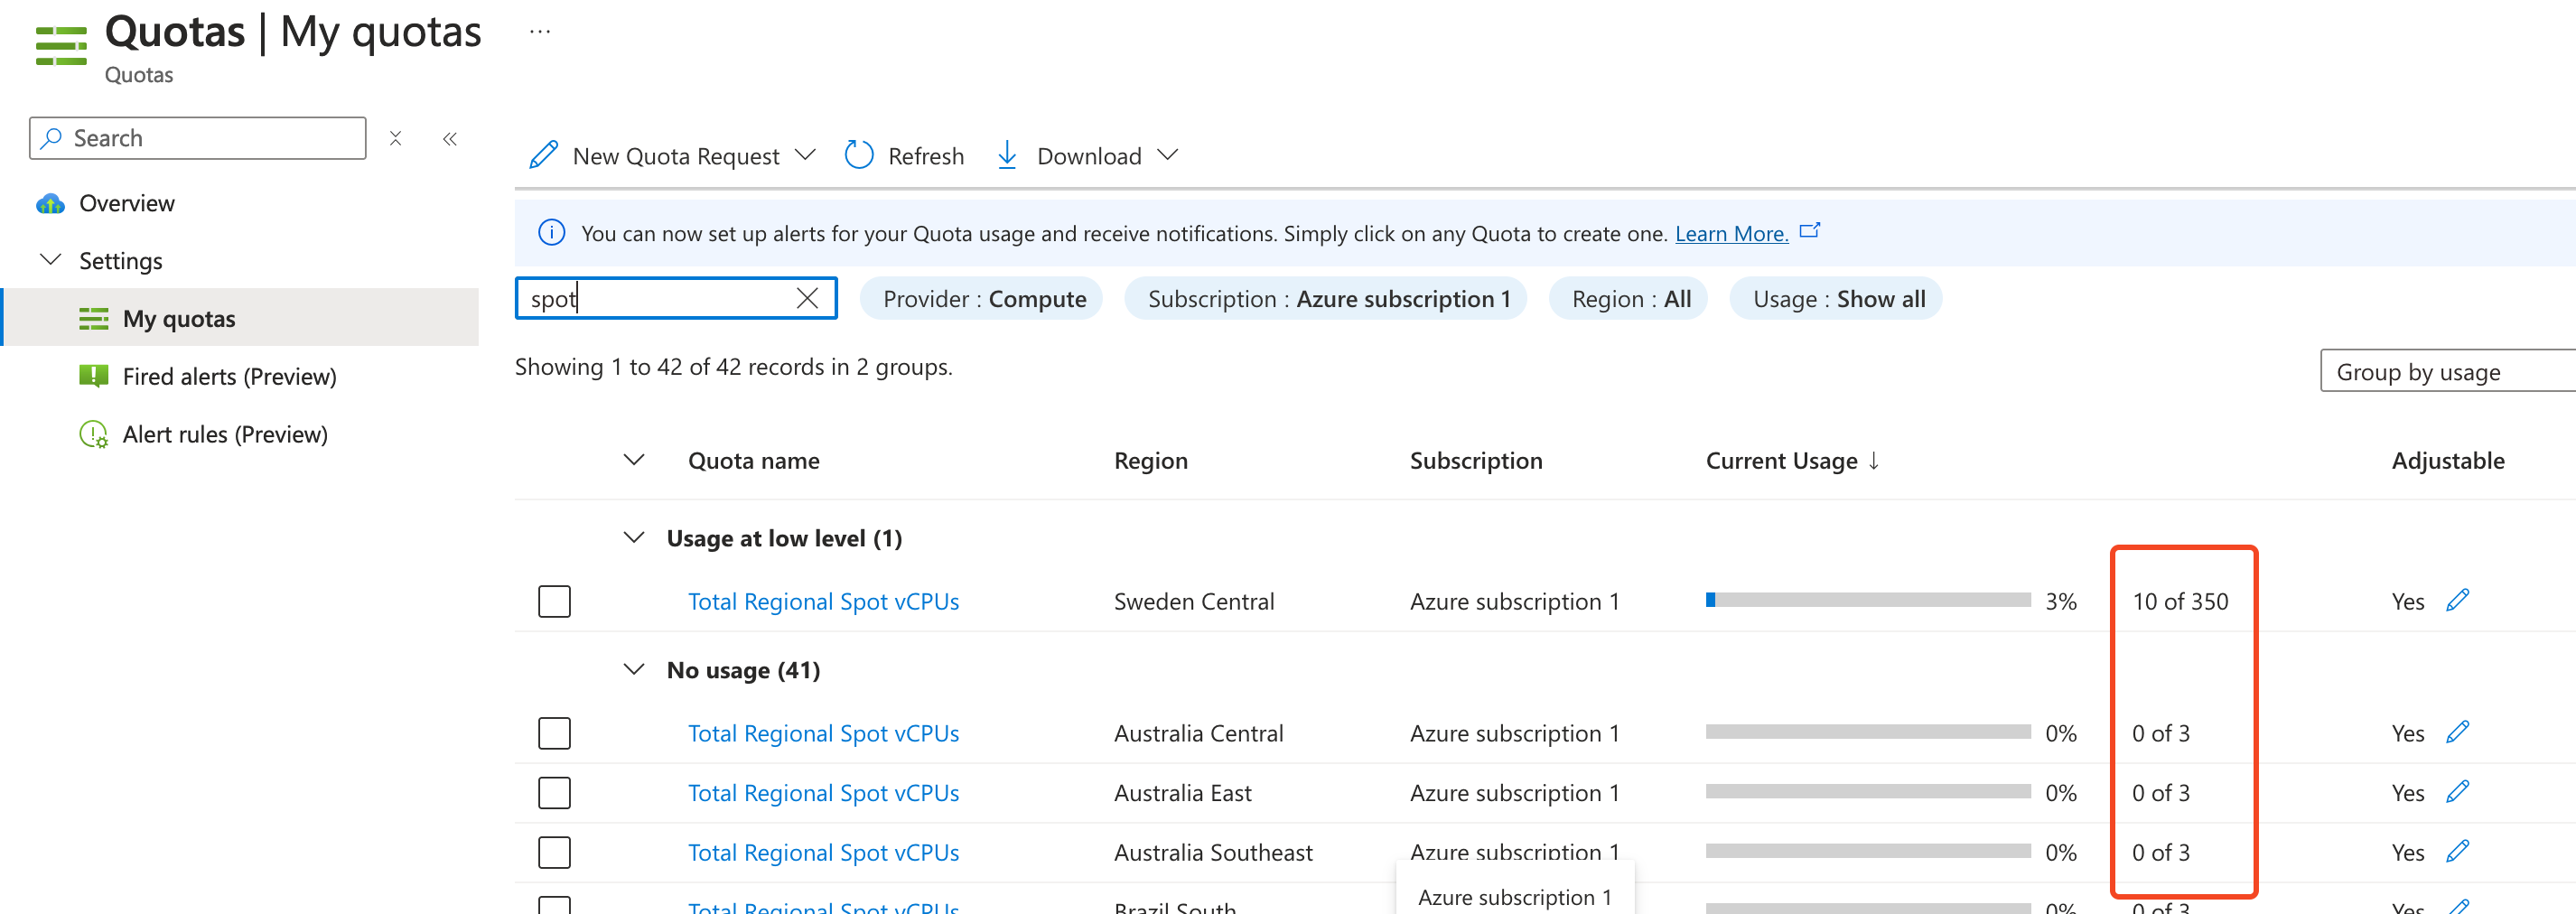The width and height of the screenshot is (2576, 914).
Task: Click the Download button label
Action: (x=1089, y=156)
